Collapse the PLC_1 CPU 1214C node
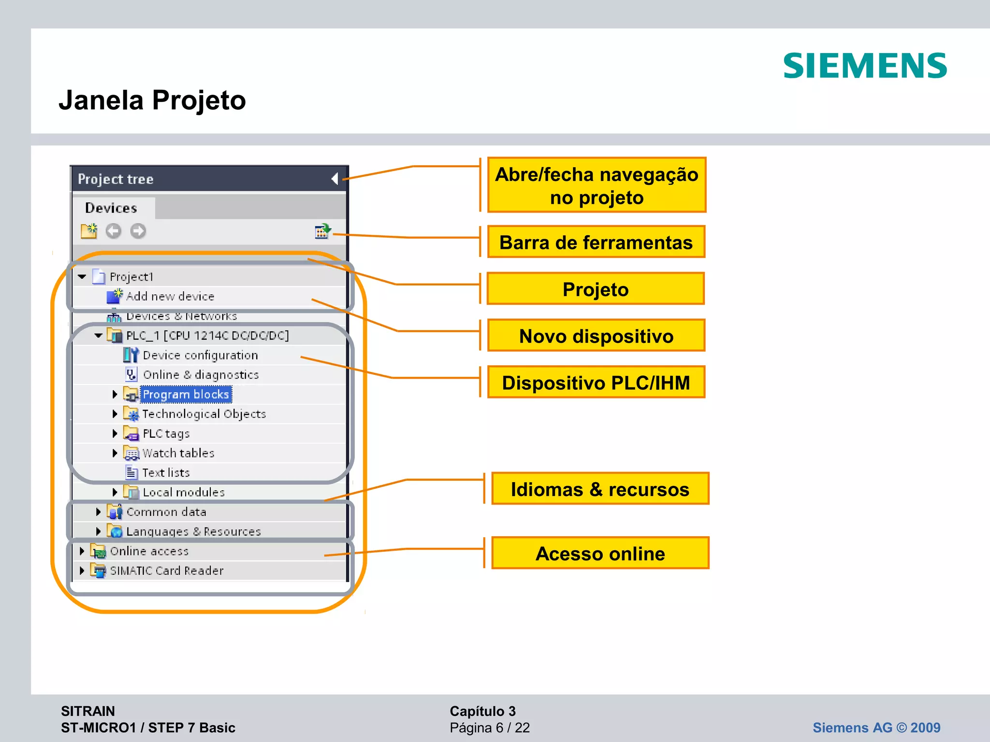 (x=98, y=335)
